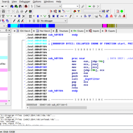Click the f icon with cyan mark
The width and height of the screenshot is (133, 133).
19,21
